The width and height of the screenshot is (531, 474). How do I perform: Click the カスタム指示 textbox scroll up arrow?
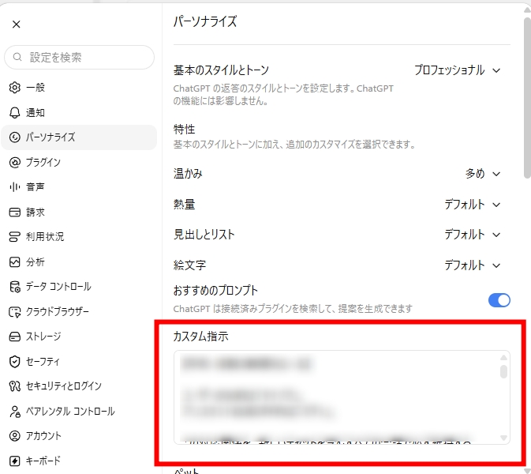[x=503, y=357]
